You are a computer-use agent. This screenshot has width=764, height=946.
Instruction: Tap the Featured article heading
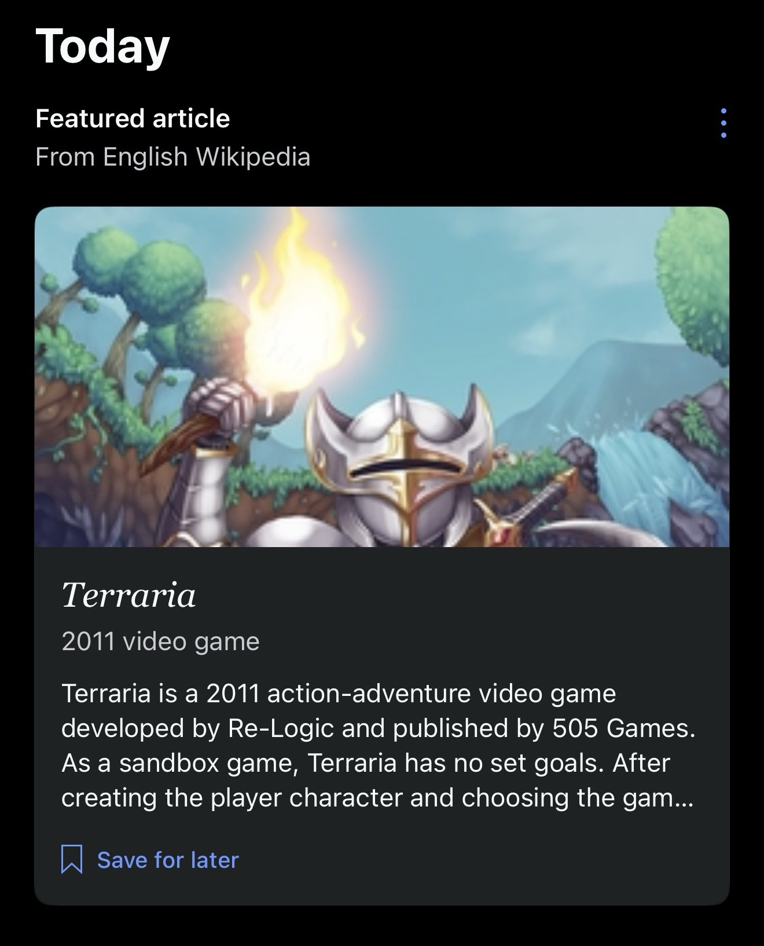click(x=133, y=119)
